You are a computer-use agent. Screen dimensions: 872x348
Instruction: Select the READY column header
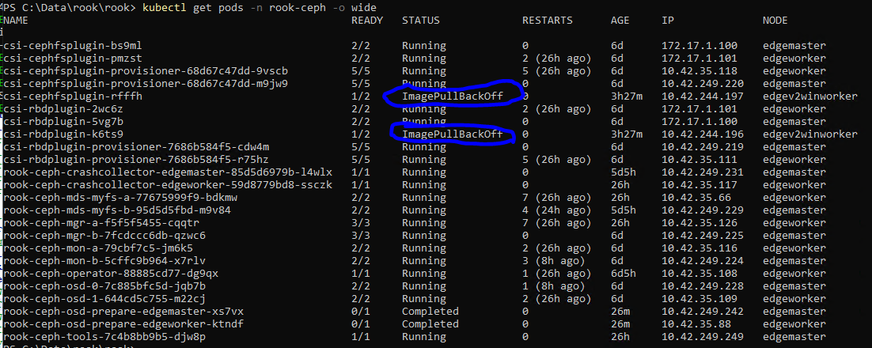(x=367, y=21)
